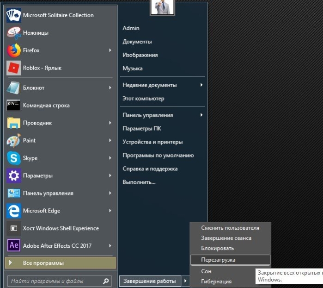Open the shutdown options arrow button
The height and width of the screenshot is (288, 323).
click(185, 281)
